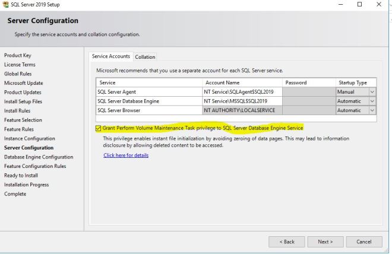Enable Grant Perform Volume Maintenance Task checkbox

98,128
